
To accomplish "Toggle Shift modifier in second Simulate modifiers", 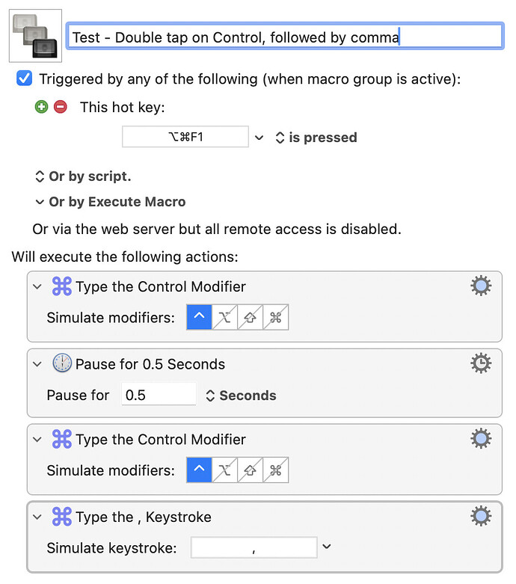I will pos(250,470).
